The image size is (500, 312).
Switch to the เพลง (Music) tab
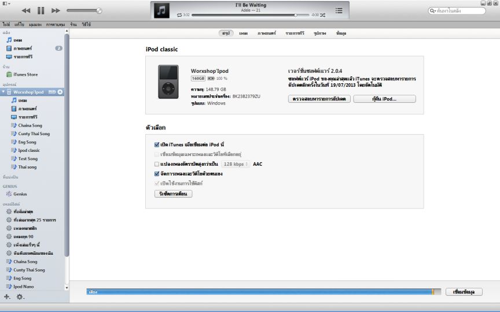[x=243, y=34]
